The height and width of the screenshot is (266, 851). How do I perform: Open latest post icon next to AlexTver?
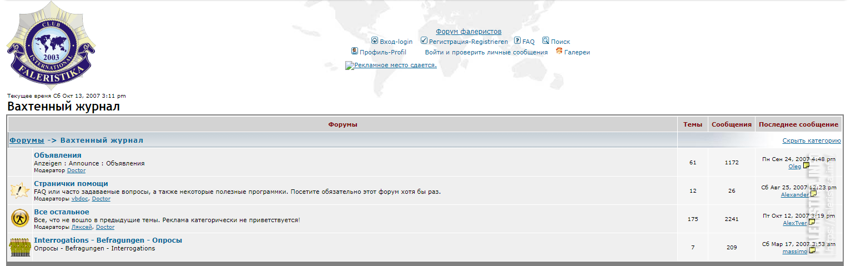[x=812, y=223]
